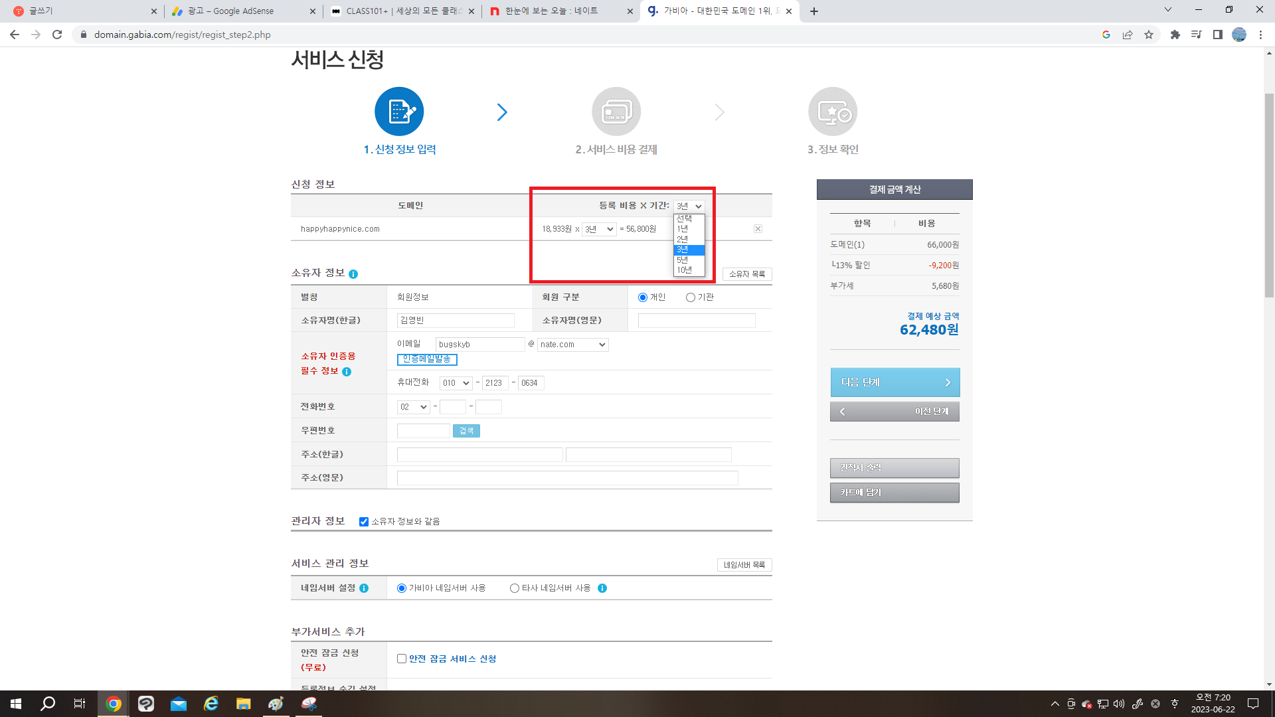Select the 기관 radio button for 회원 구분
This screenshot has width=1275, height=717.
(691, 297)
